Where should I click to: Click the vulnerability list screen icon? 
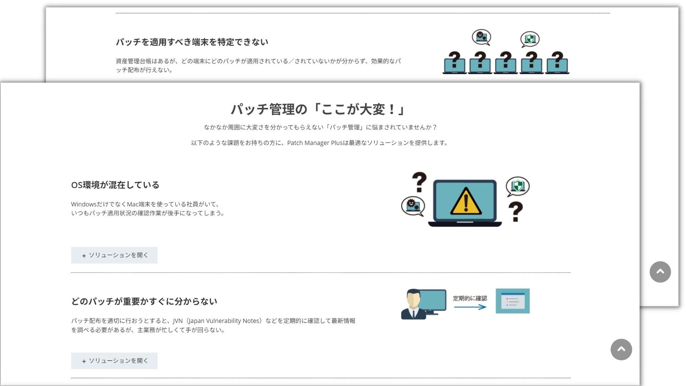512,301
